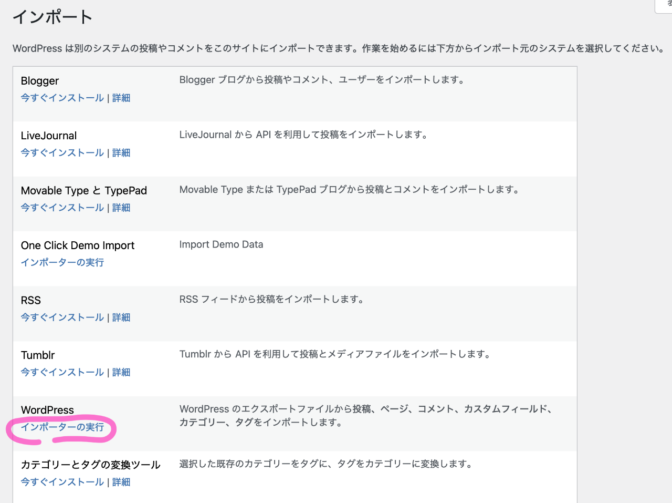Screen dimensions: 672x503
Task: Install the カテゴリーとタグの変換ツール importer
Action: pos(62,483)
